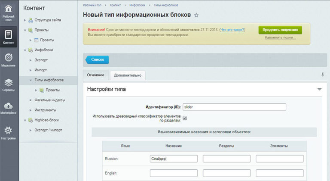The width and height of the screenshot is (330, 181).
Task: Select Структура сайта tree label
Action: (48, 20)
